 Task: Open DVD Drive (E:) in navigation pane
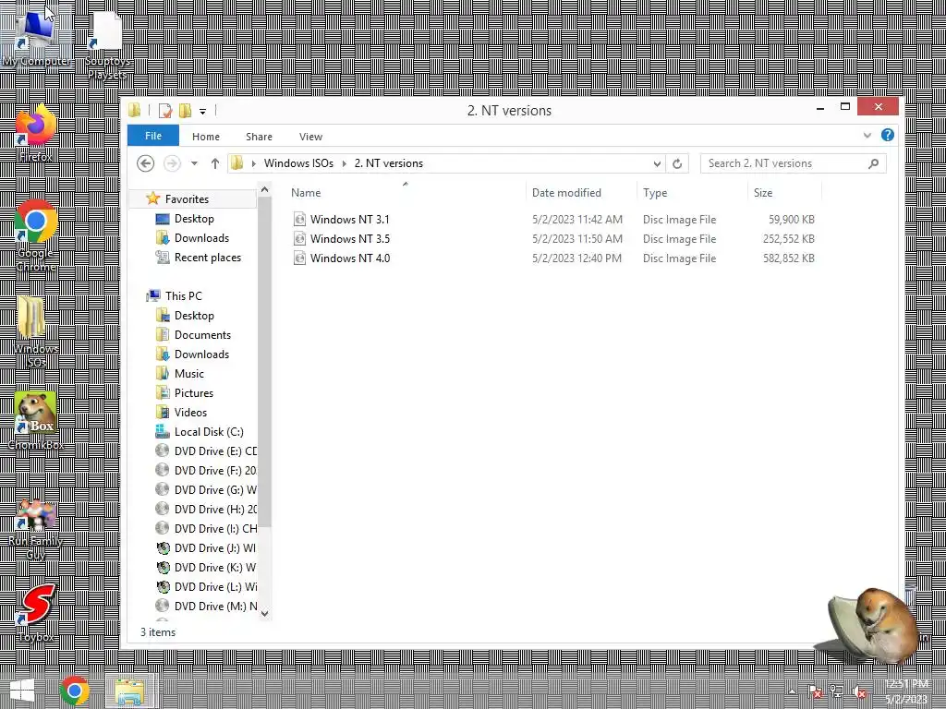click(206, 451)
